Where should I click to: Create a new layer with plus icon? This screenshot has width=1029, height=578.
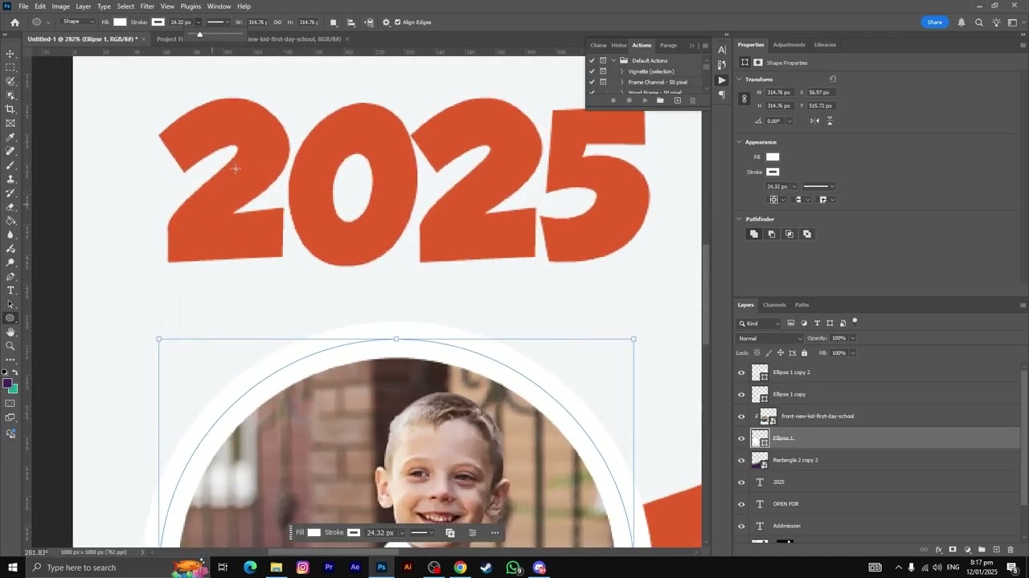(997, 550)
